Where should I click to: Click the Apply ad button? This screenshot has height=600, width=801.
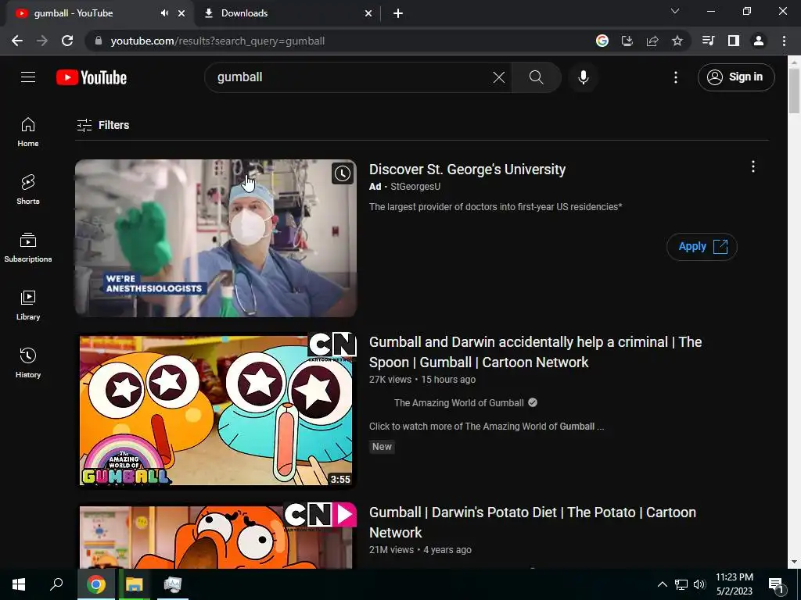pos(702,246)
